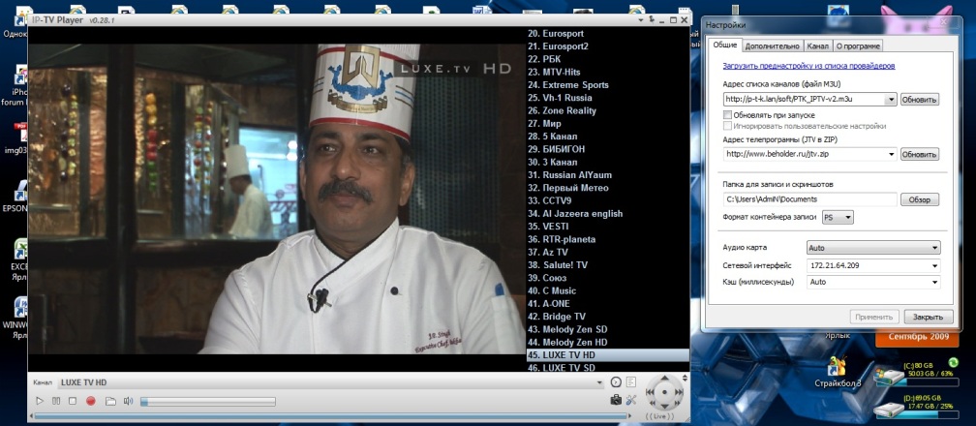The width and height of the screenshot is (976, 426).
Task: Enable 'Обновлять при запуске' checkbox
Action: point(728,115)
